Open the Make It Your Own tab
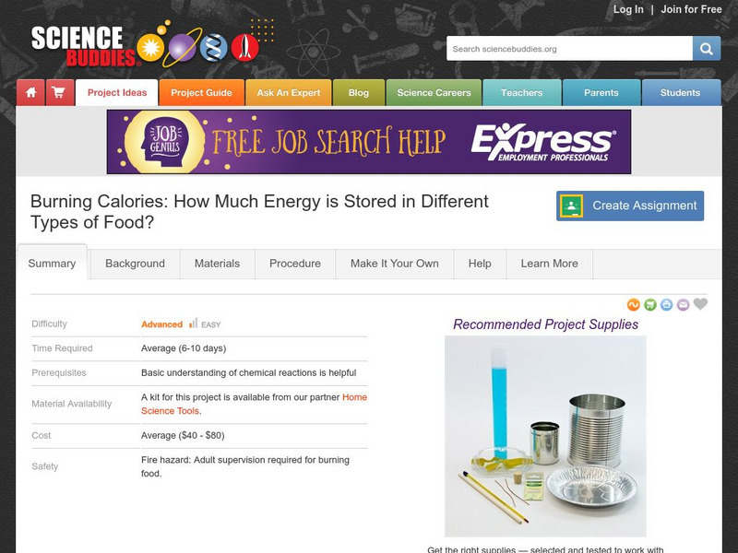This screenshot has height=553, width=738. tap(395, 264)
